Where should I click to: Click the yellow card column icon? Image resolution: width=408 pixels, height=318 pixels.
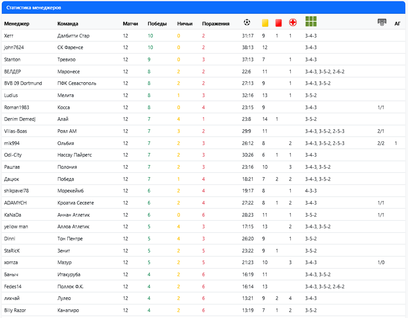[x=265, y=22]
